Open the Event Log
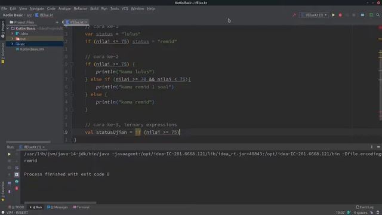This screenshot has width=382, height=215. tap(365, 207)
